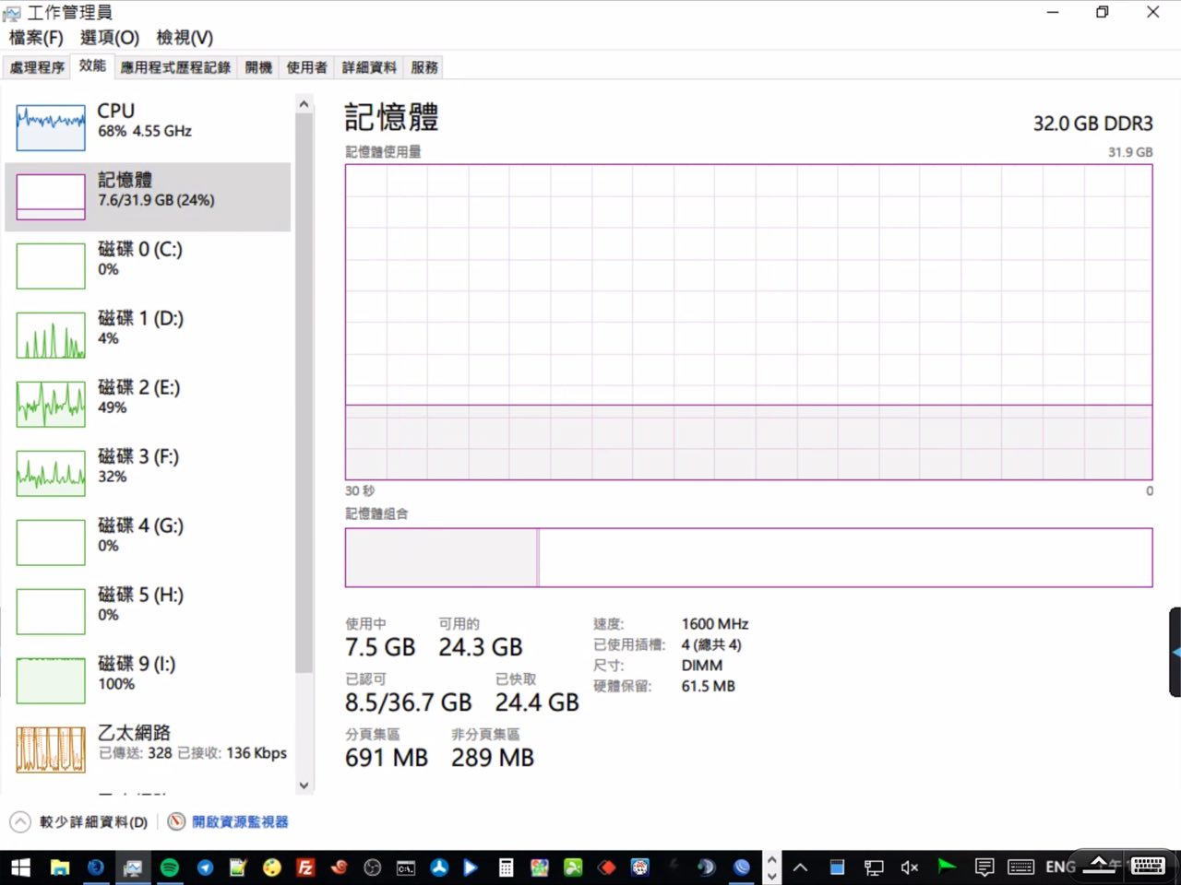Open the Action Center notification icon
This screenshot has width=1181, height=885.
(984, 867)
